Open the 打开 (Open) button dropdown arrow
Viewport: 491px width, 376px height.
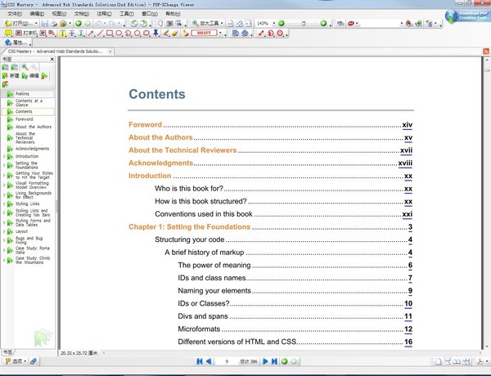click(36, 24)
